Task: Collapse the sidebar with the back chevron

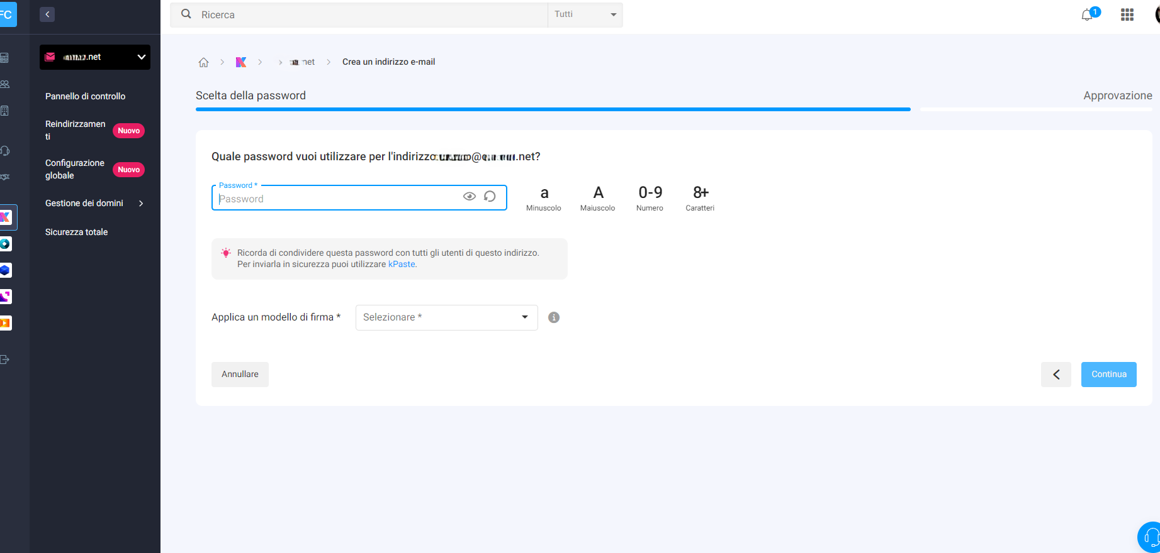Action: pos(47,14)
